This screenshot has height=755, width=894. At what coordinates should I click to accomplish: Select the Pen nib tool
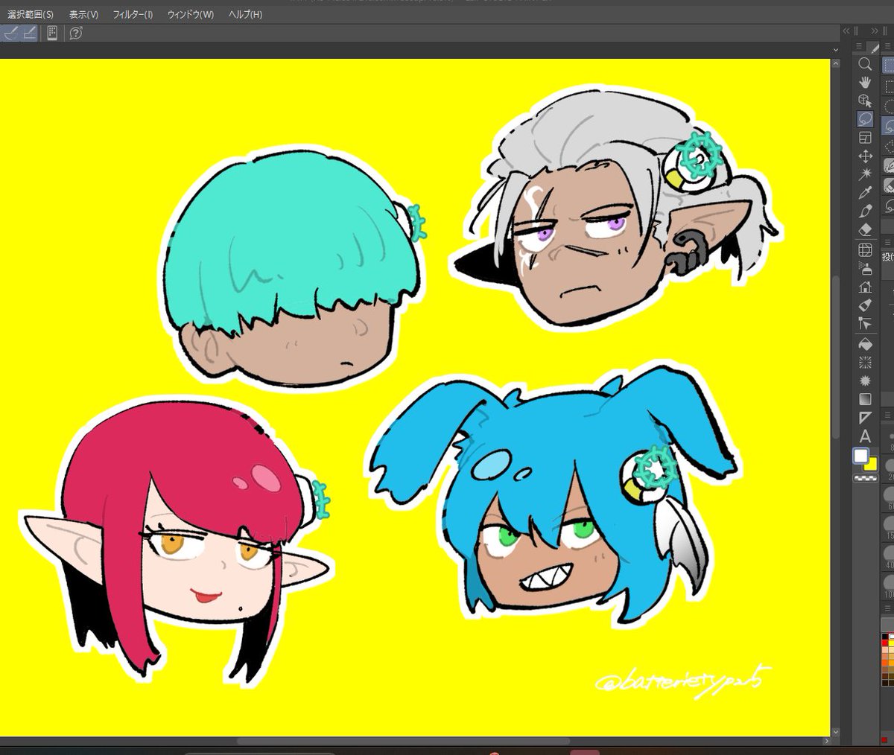[865, 211]
